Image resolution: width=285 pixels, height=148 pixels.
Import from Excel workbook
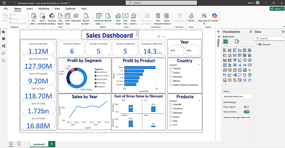point(42,19)
